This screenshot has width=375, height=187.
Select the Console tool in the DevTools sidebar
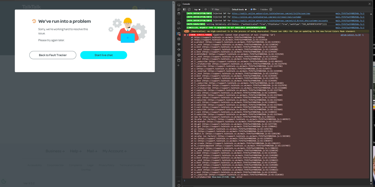point(179,34)
